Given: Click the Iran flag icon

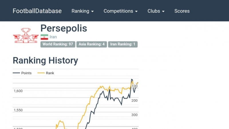Looking at the screenshot, I should click(44, 37).
